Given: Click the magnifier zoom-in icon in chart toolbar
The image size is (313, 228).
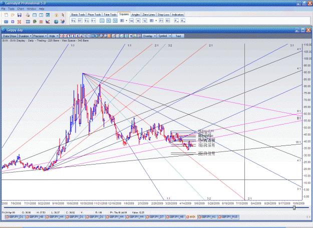Looking at the screenshot, I should pyautogui.click(x=101, y=36).
